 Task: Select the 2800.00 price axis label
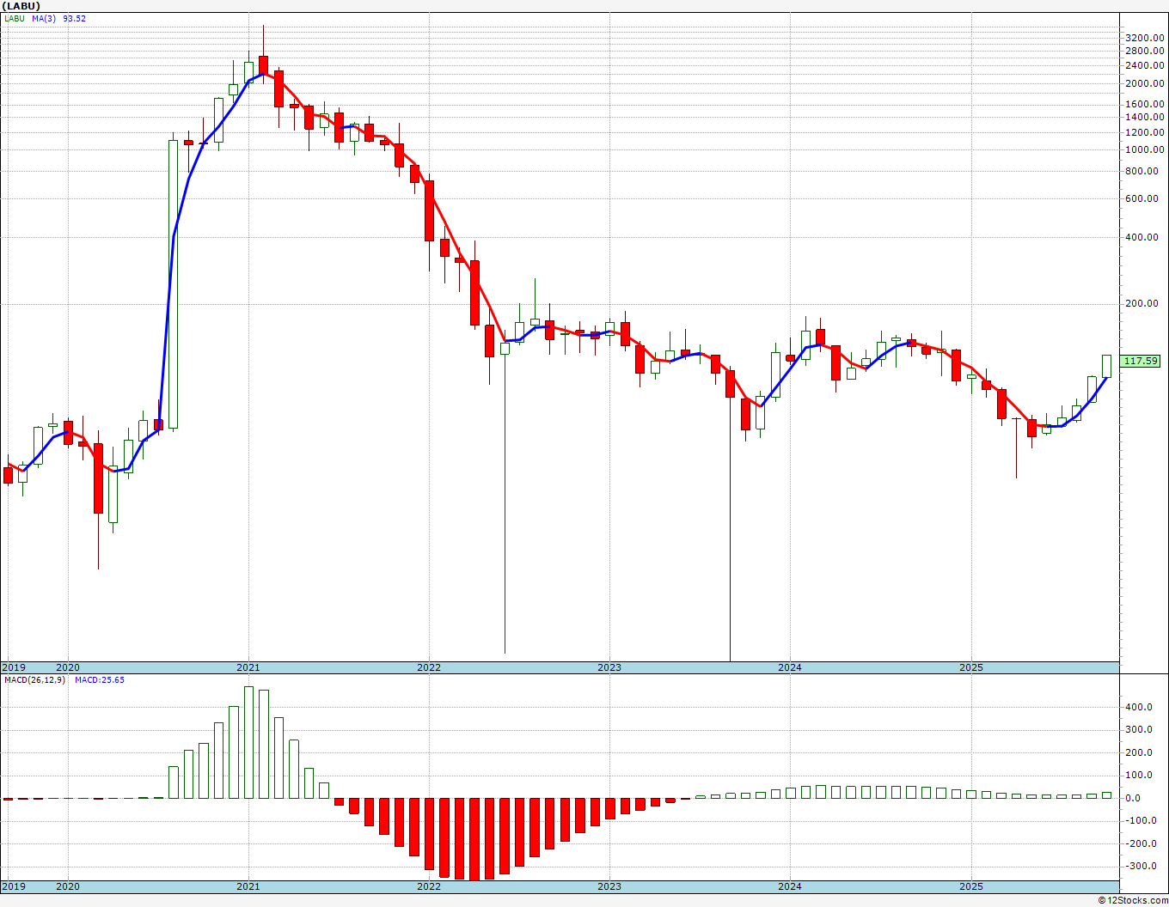tap(1144, 52)
